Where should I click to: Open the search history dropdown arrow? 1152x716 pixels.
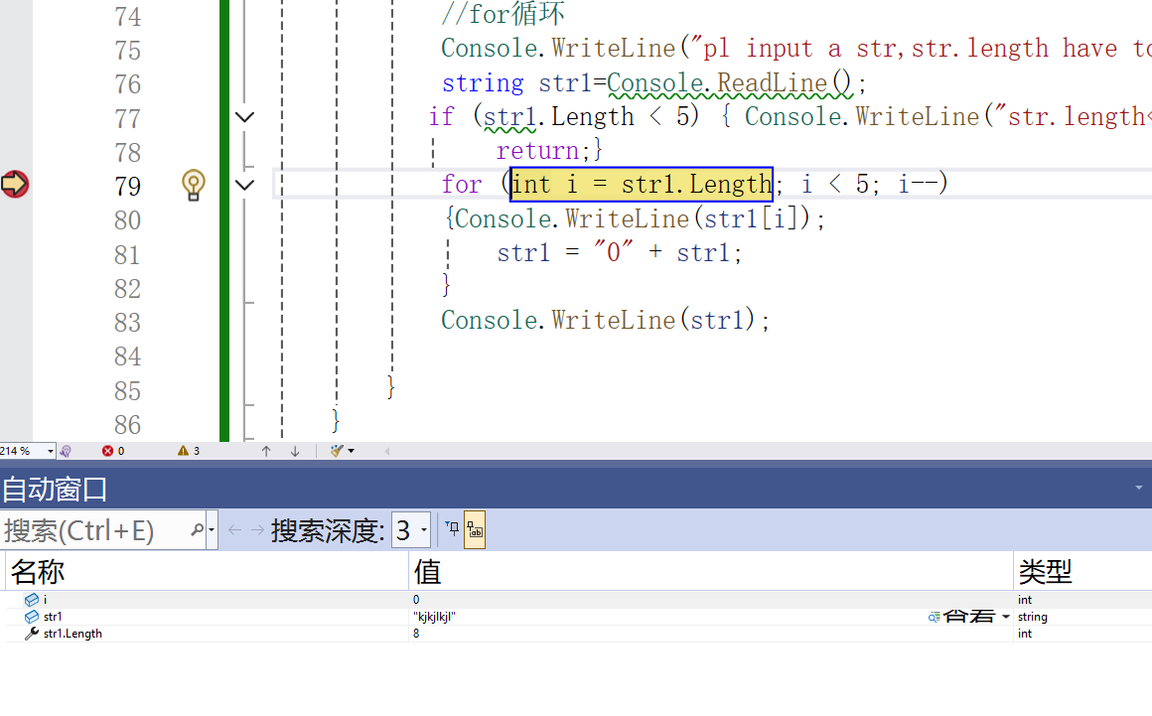pyautogui.click(x=212, y=529)
